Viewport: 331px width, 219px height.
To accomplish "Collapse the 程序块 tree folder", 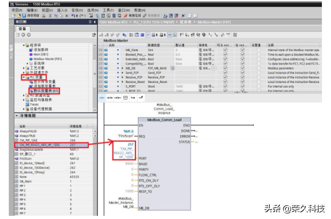I will pyautogui.click(x=24, y=45).
